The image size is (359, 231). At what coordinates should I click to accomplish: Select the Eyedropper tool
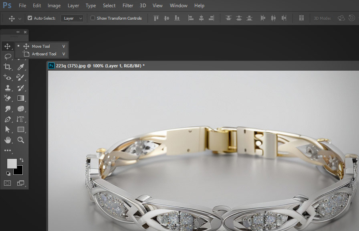tap(21, 67)
